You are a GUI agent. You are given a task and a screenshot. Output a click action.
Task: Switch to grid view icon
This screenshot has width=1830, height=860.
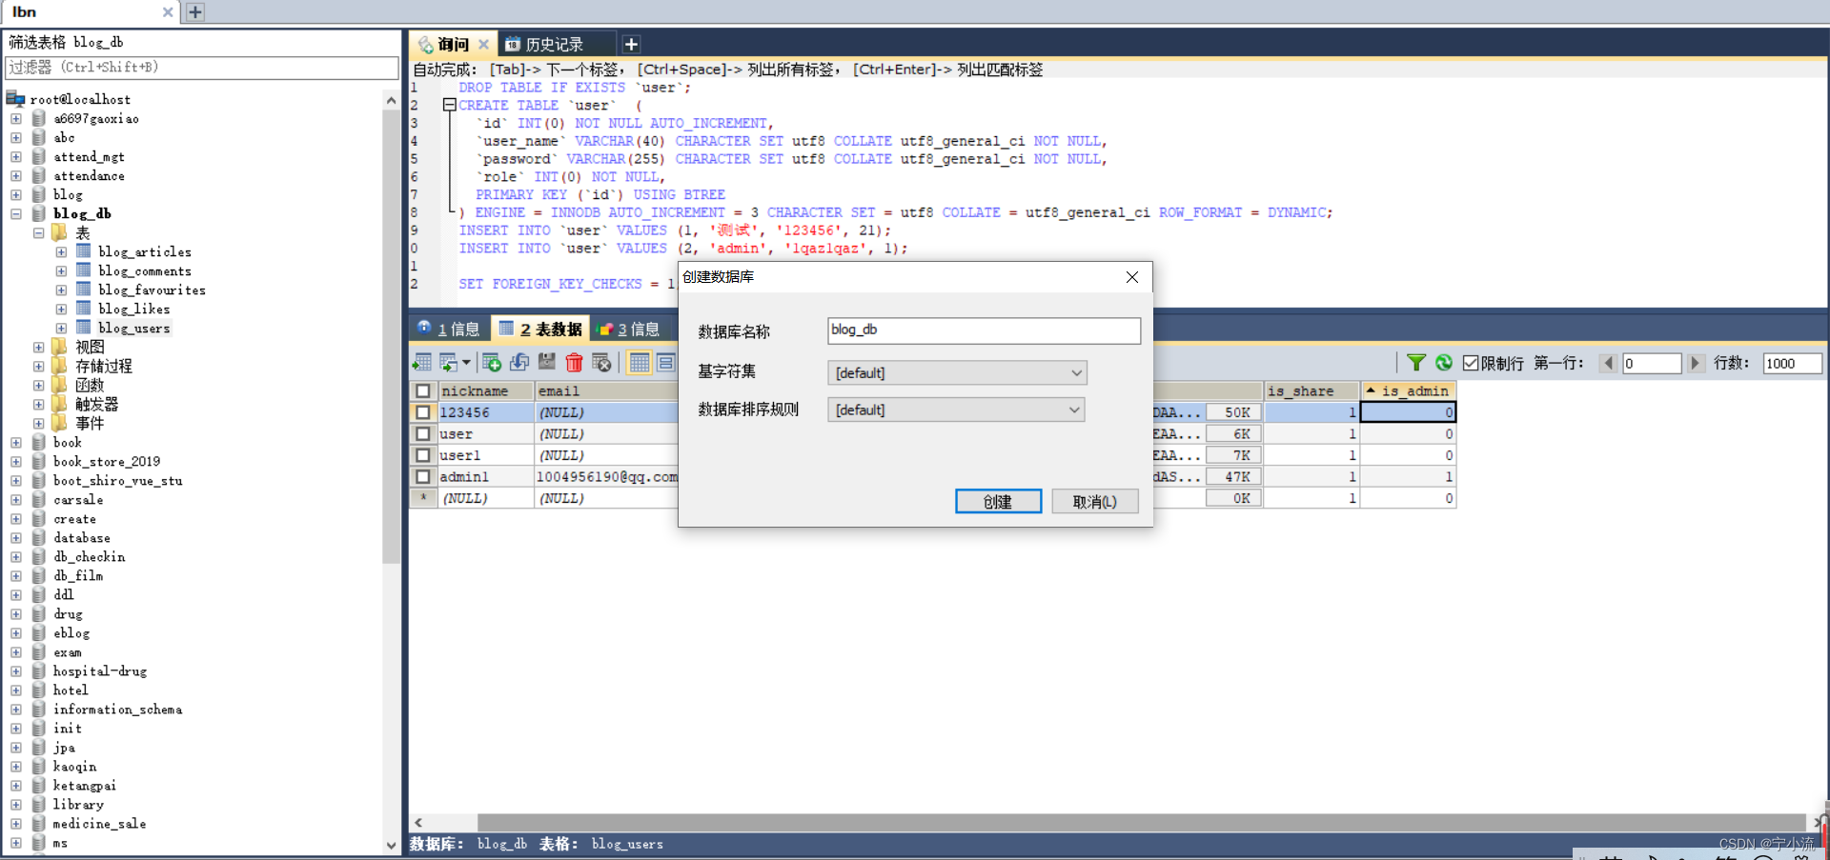pos(640,362)
